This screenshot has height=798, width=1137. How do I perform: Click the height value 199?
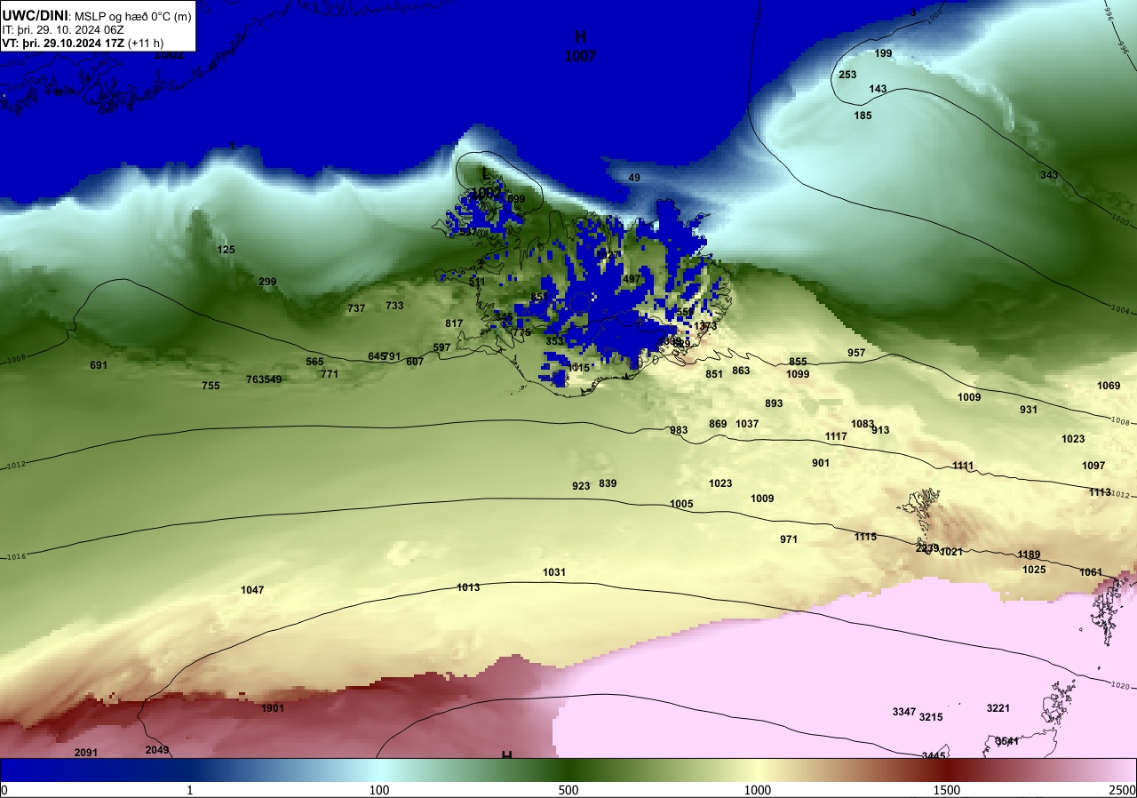[x=883, y=53]
